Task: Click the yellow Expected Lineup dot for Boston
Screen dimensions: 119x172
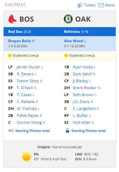Action: 10,55
